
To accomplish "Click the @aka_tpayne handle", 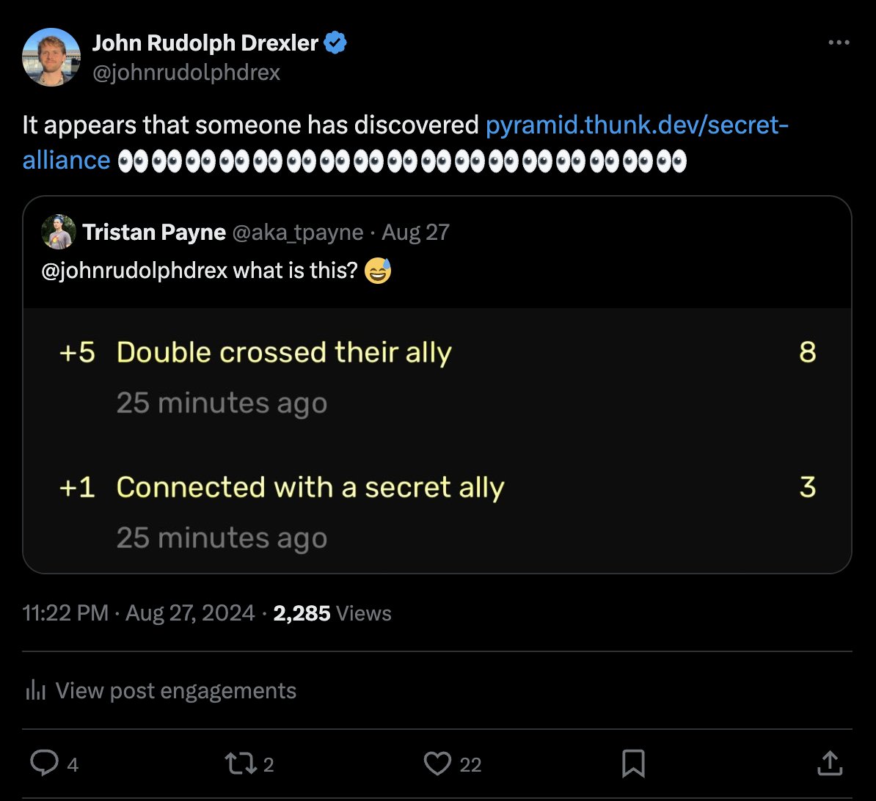I will (298, 232).
